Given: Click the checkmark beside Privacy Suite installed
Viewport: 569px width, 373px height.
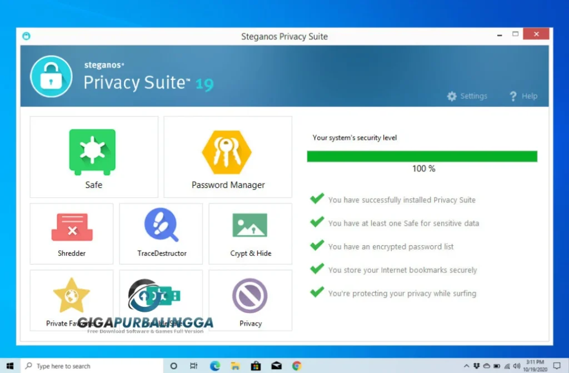Looking at the screenshot, I should point(317,198).
